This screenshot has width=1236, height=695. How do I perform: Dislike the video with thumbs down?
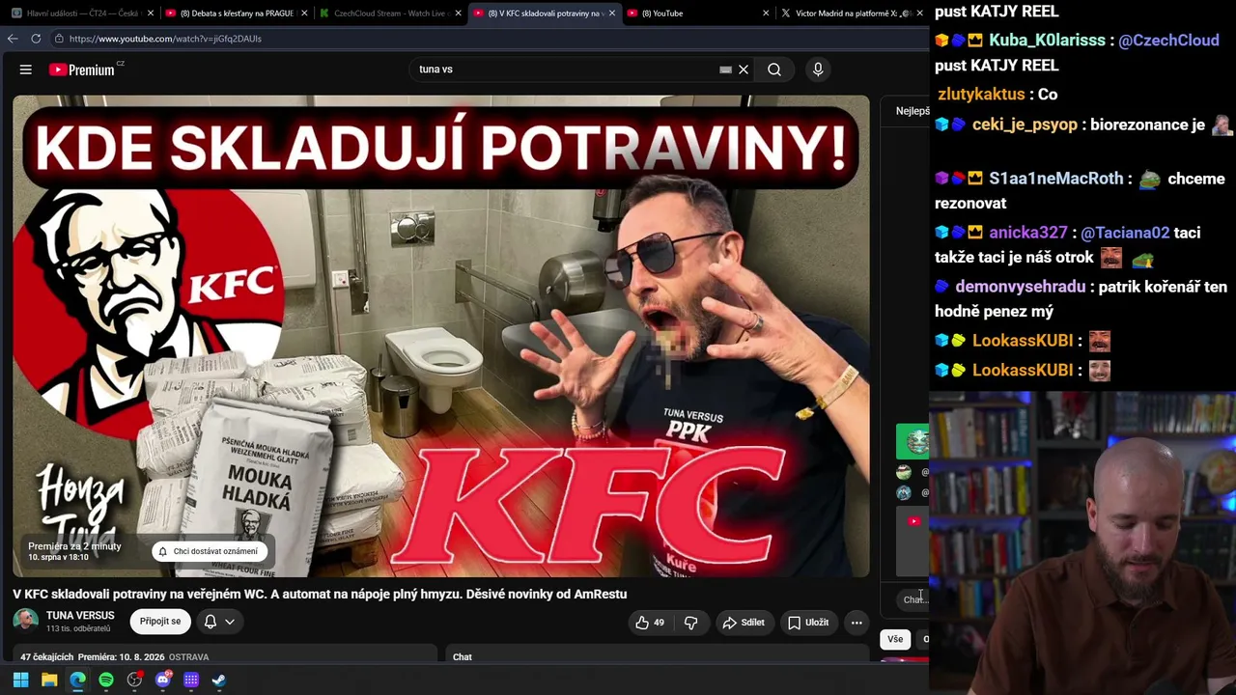[690, 623]
